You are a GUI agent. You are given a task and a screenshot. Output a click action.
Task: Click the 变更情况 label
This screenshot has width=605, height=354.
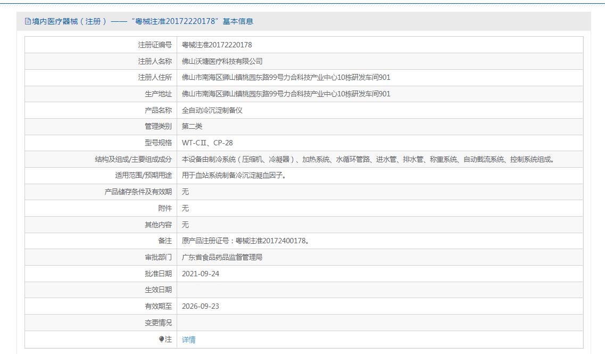(158, 323)
